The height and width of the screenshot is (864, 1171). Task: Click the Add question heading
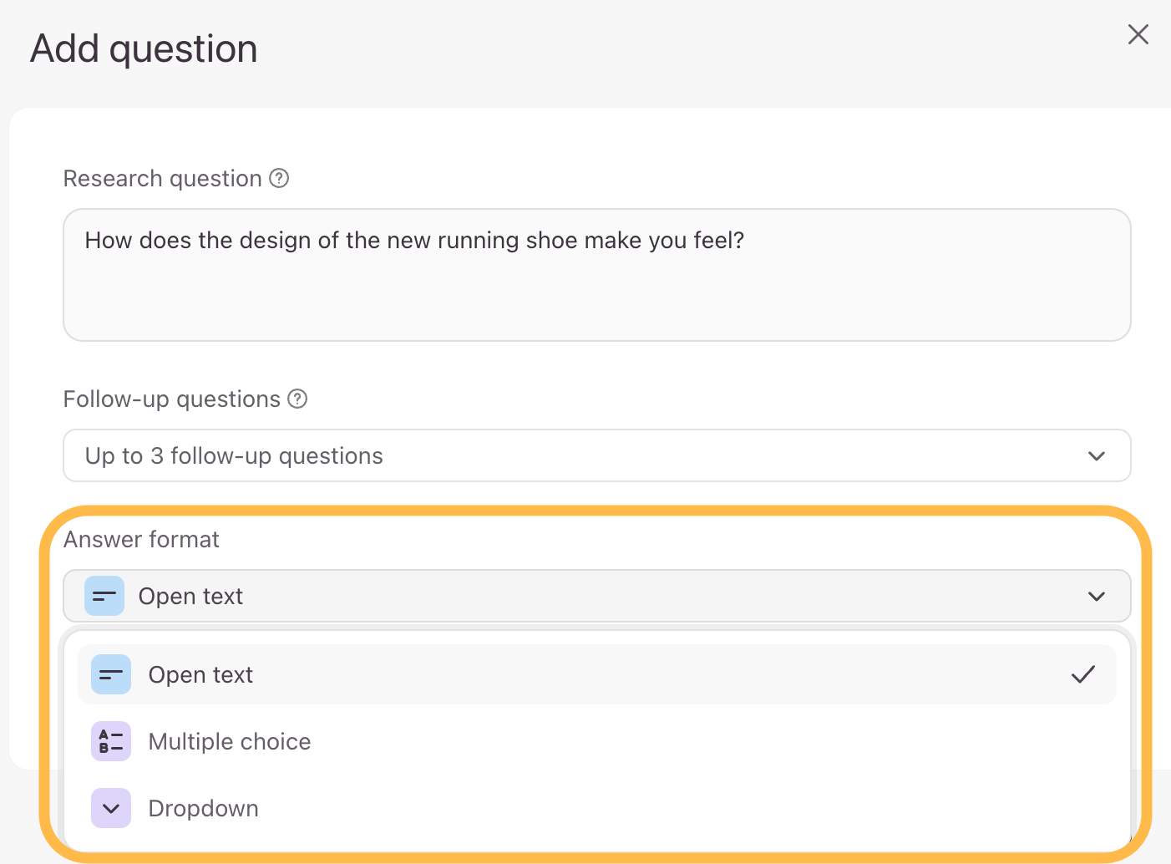(x=144, y=48)
